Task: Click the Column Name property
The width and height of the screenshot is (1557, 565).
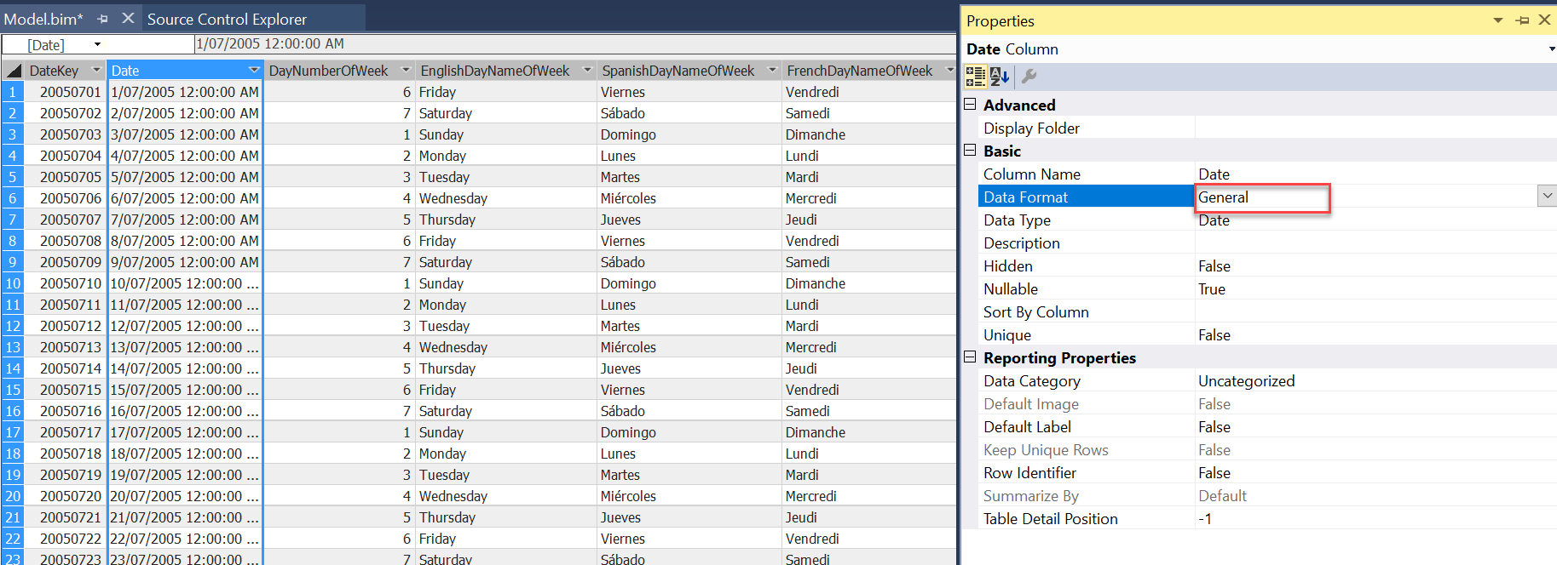Action: pyautogui.click(x=1031, y=174)
